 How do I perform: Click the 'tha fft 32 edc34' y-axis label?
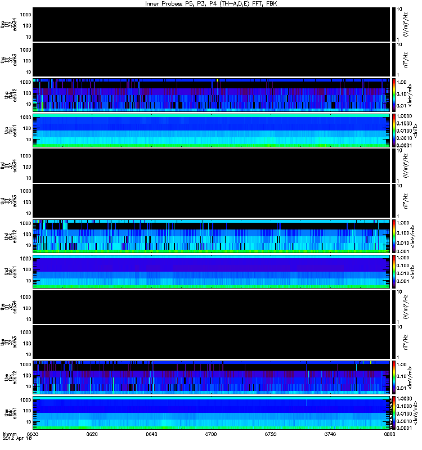9,24
